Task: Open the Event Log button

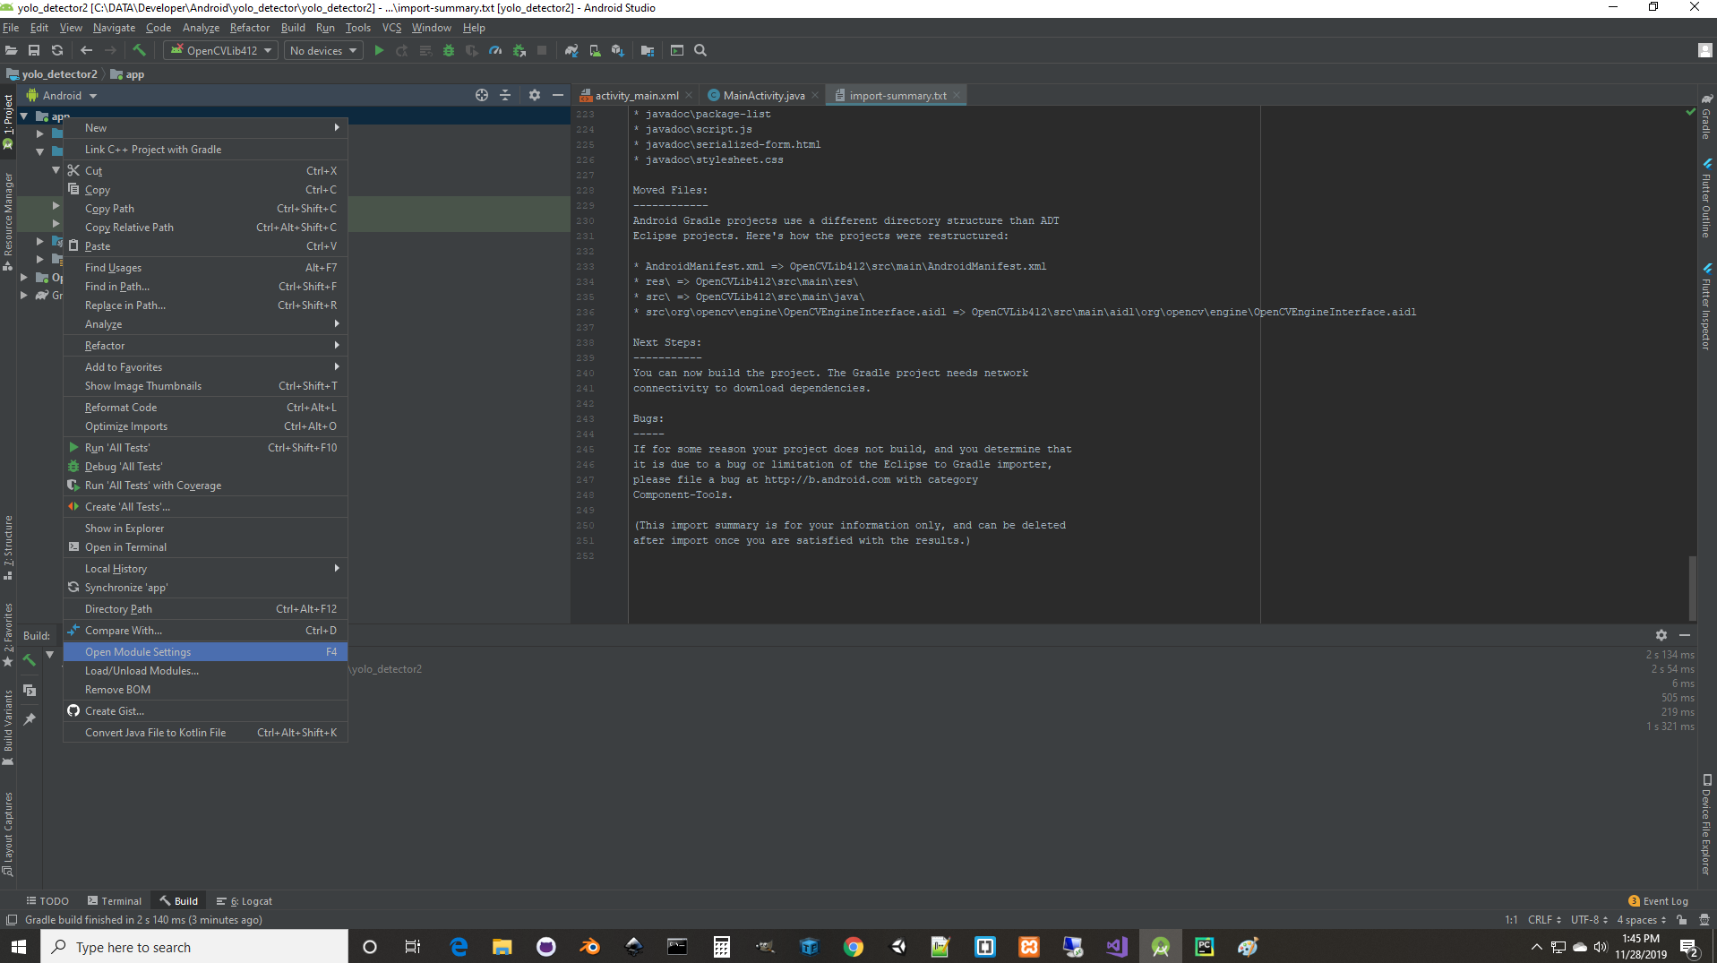Action: tap(1658, 901)
